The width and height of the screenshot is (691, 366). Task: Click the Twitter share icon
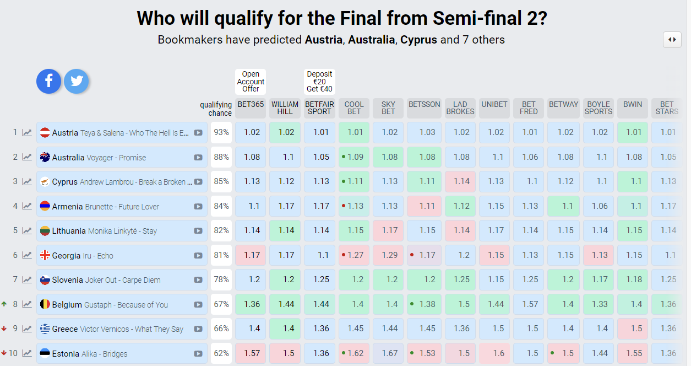click(77, 82)
